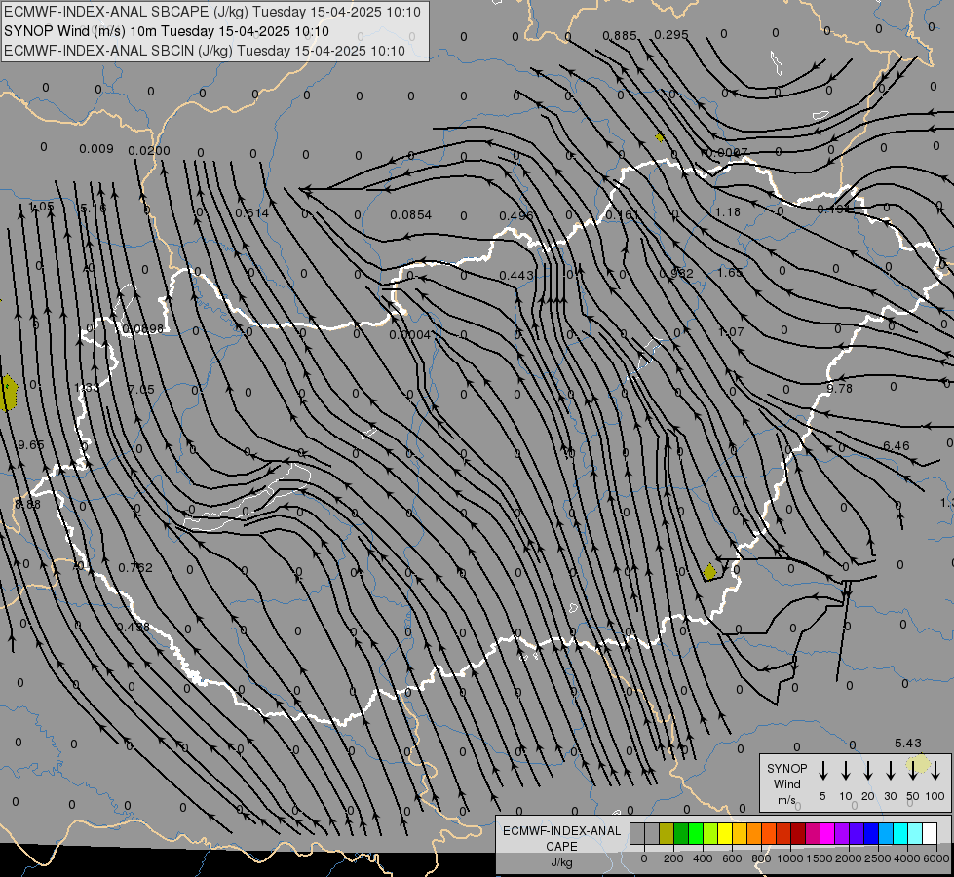Click the 100 m/s wind arrow in legend

pyautogui.click(x=935, y=771)
